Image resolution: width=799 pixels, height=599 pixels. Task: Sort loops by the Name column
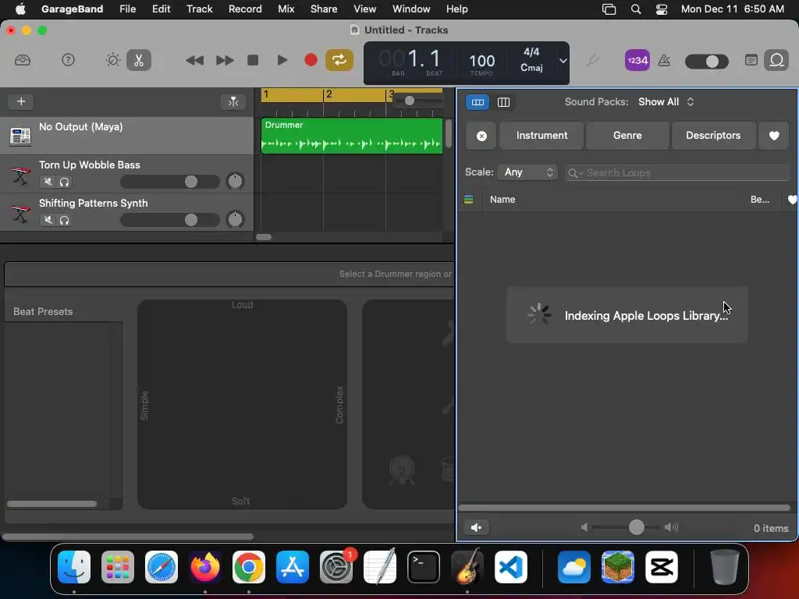click(502, 200)
